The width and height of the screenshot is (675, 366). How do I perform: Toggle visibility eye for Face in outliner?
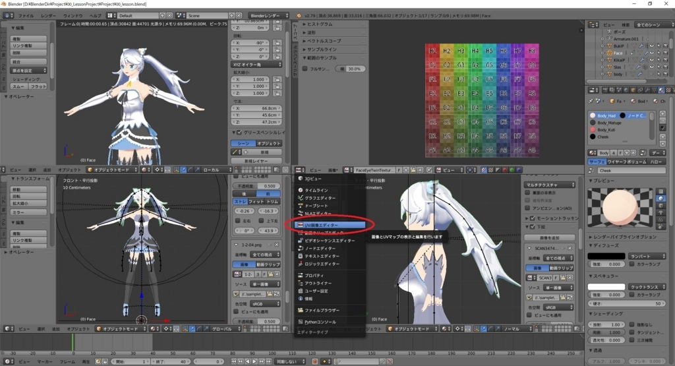pyautogui.click(x=652, y=53)
